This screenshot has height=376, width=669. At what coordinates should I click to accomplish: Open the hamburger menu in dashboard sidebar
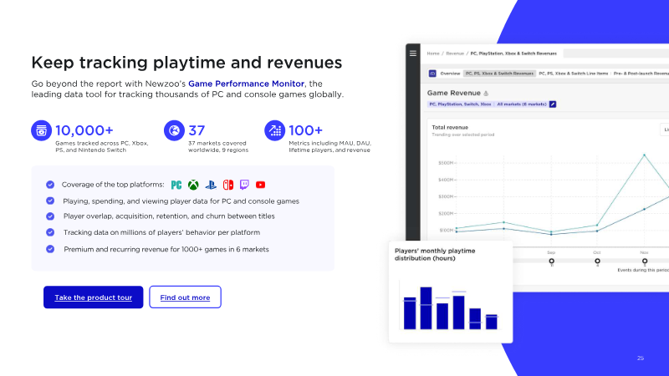click(x=412, y=53)
